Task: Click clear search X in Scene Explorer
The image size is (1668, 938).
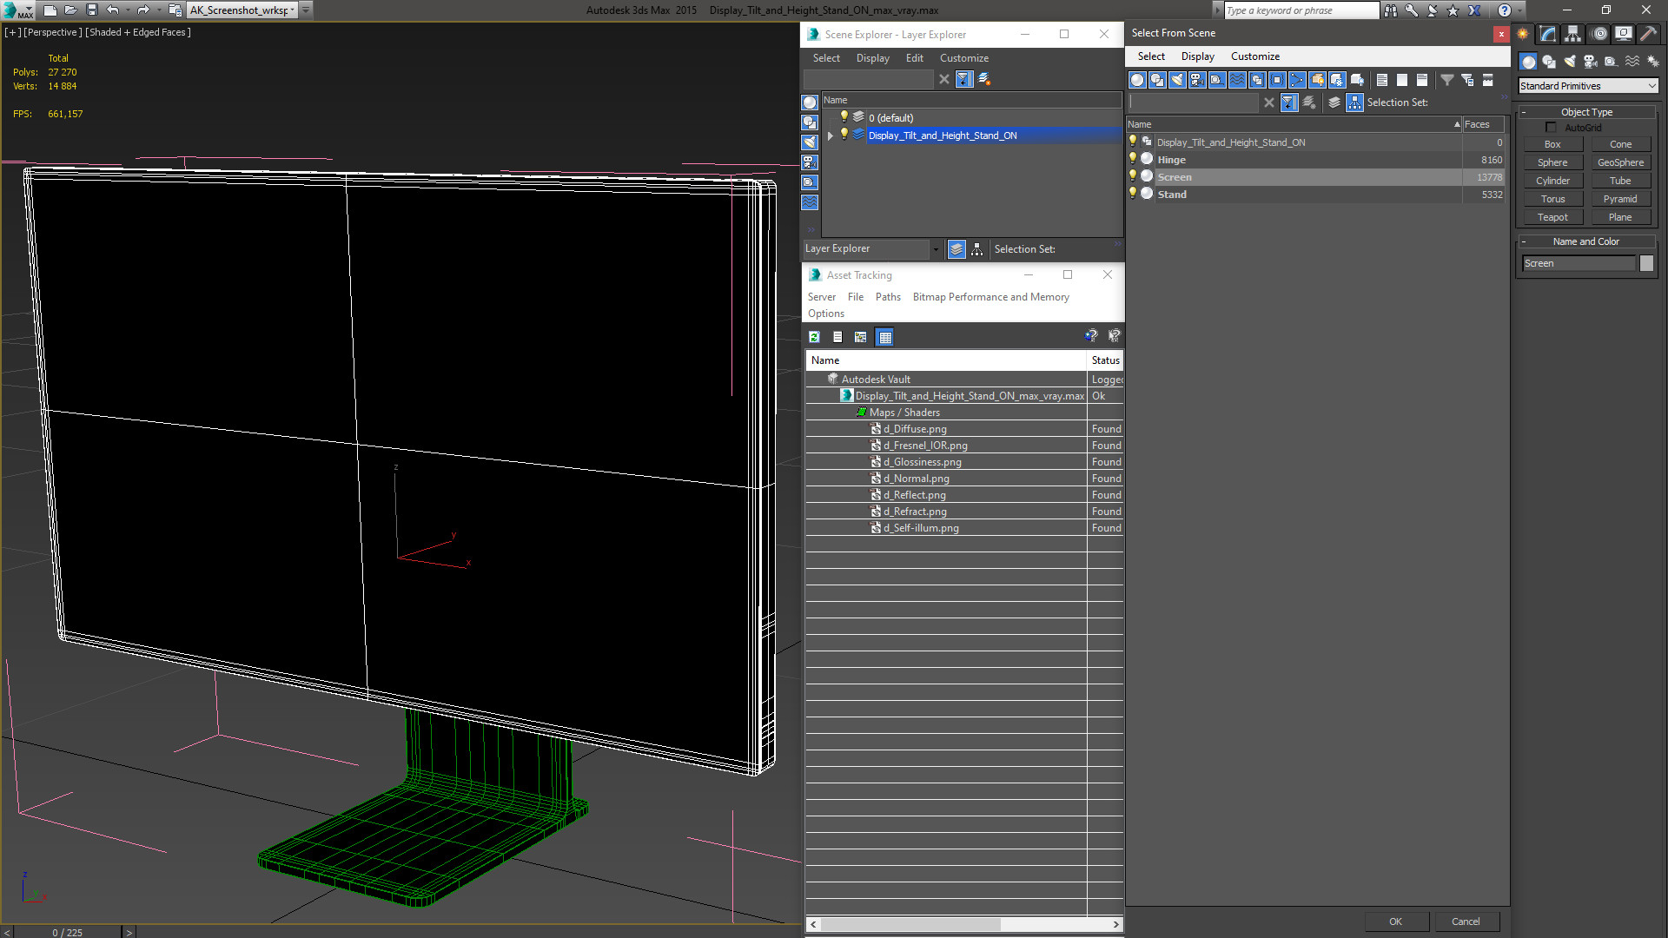Action: click(x=944, y=79)
